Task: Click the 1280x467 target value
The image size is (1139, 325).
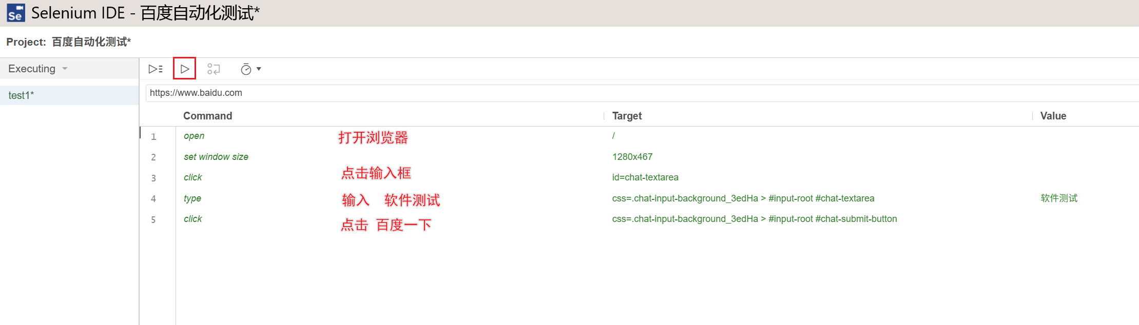Action: click(632, 157)
